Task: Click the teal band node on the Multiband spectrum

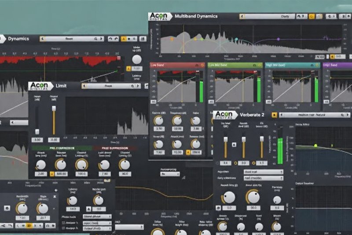Action: (236, 39)
